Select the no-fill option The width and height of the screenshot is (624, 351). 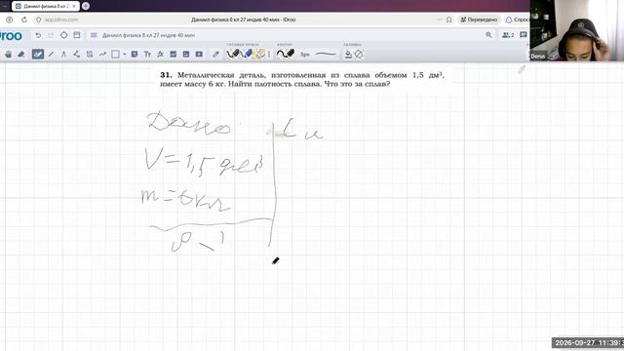click(359, 55)
